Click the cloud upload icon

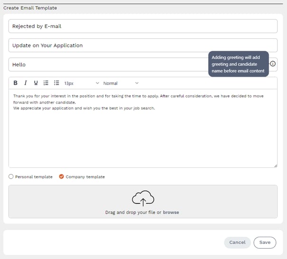[x=143, y=198]
